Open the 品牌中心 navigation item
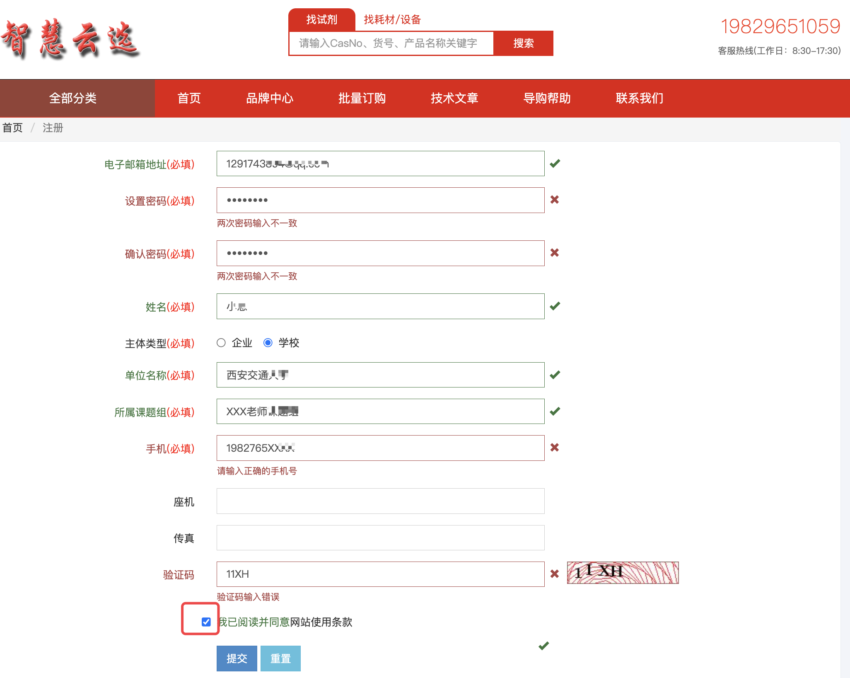 (270, 98)
